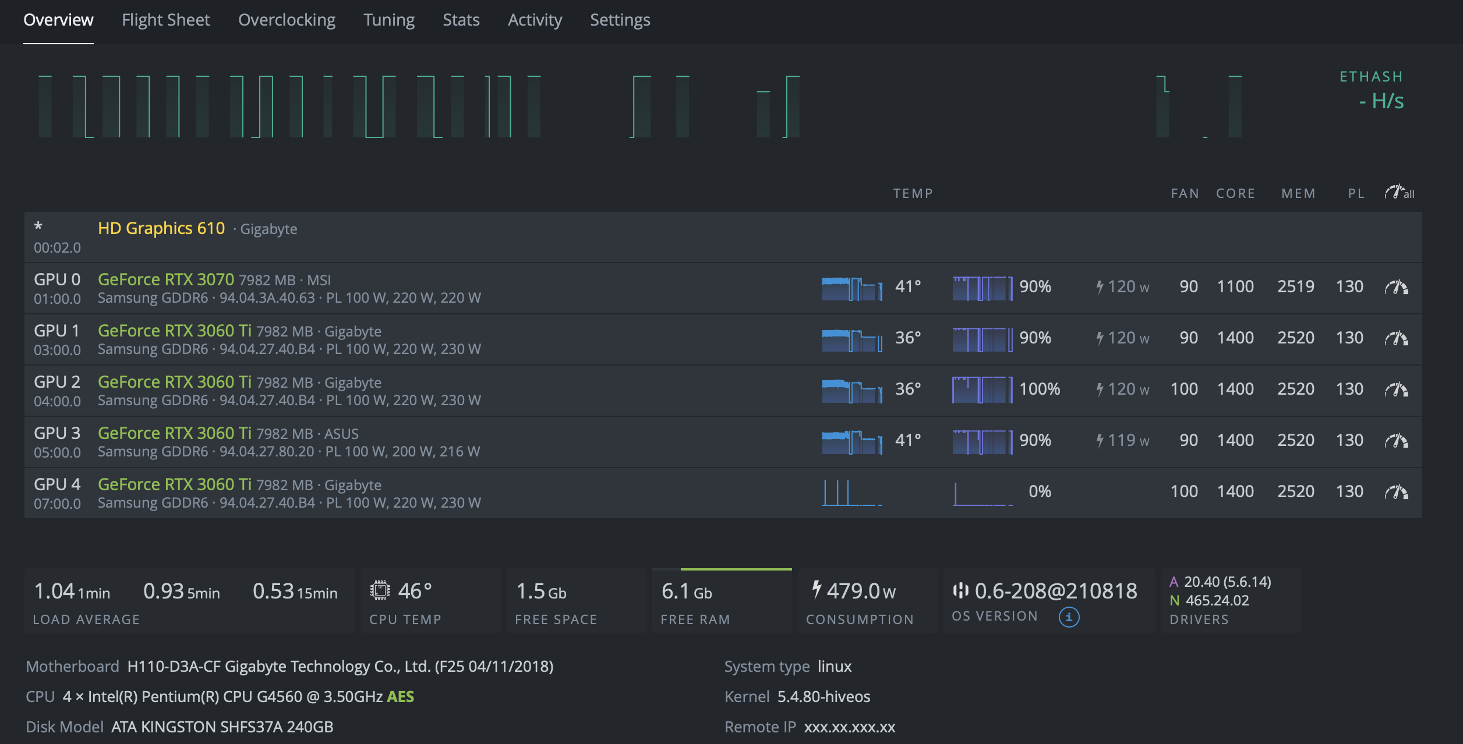Viewport: 1463px width, 744px height.
Task: Click GPU 3 overclocking speedometer icon
Action: point(1396,441)
